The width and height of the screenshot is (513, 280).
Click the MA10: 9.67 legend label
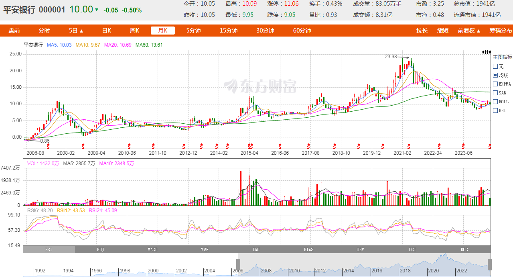[x=87, y=45]
